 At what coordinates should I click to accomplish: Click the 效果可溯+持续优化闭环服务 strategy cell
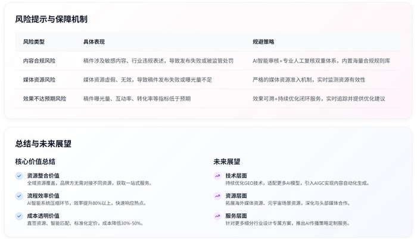[319, 99]
